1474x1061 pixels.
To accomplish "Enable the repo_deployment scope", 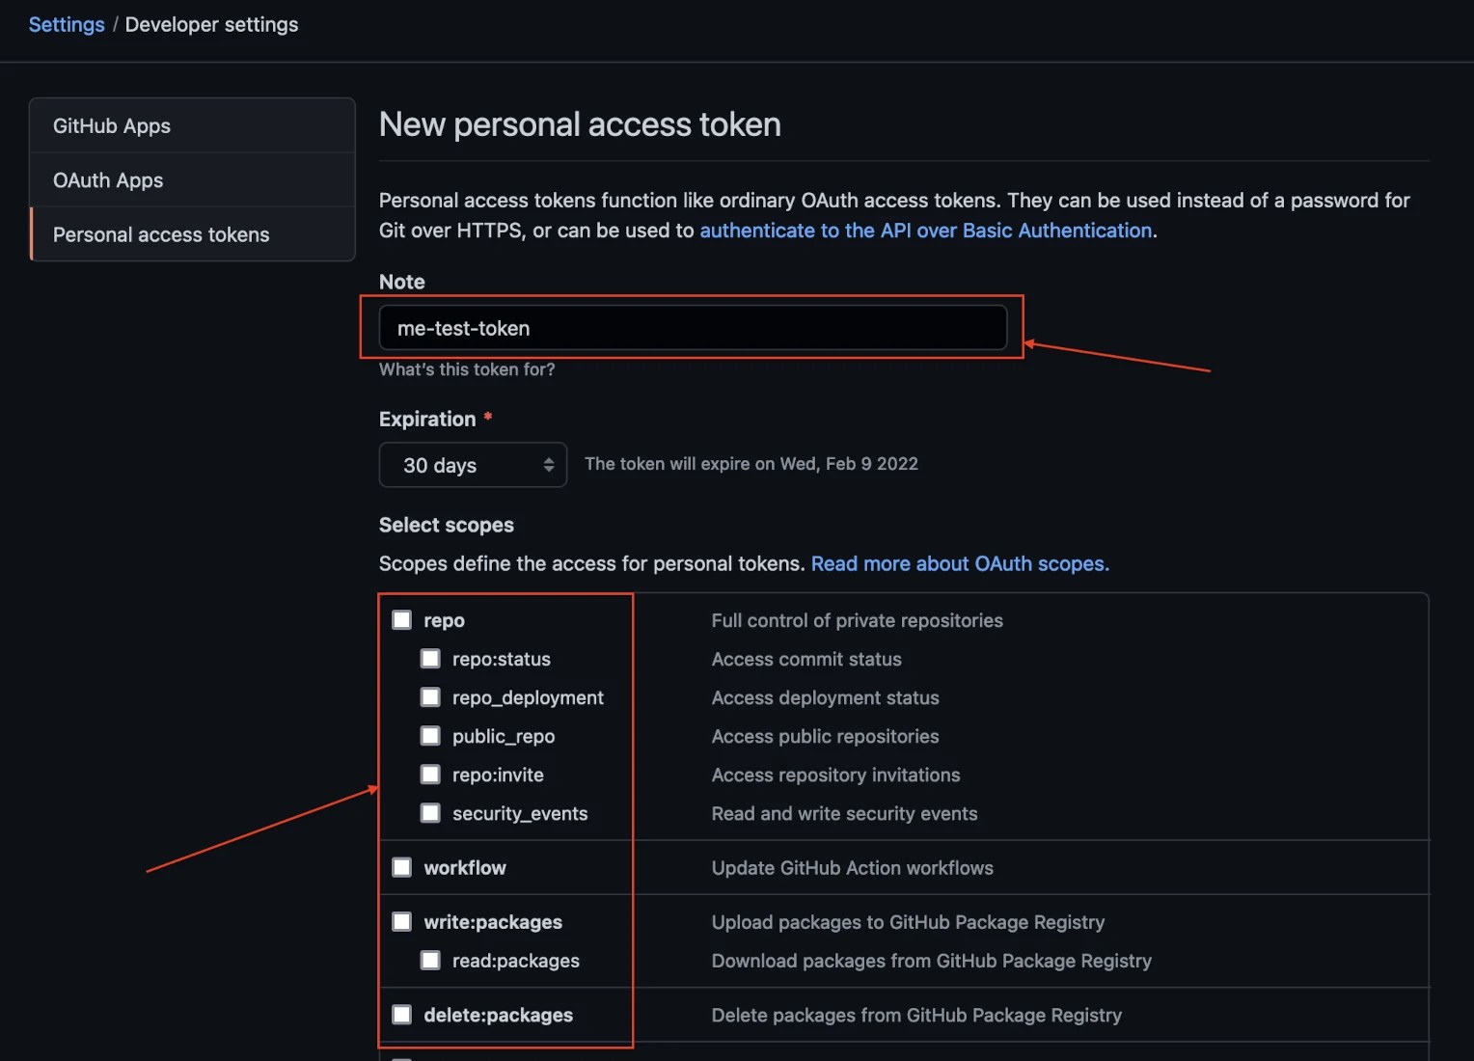I will pos(430,696).
